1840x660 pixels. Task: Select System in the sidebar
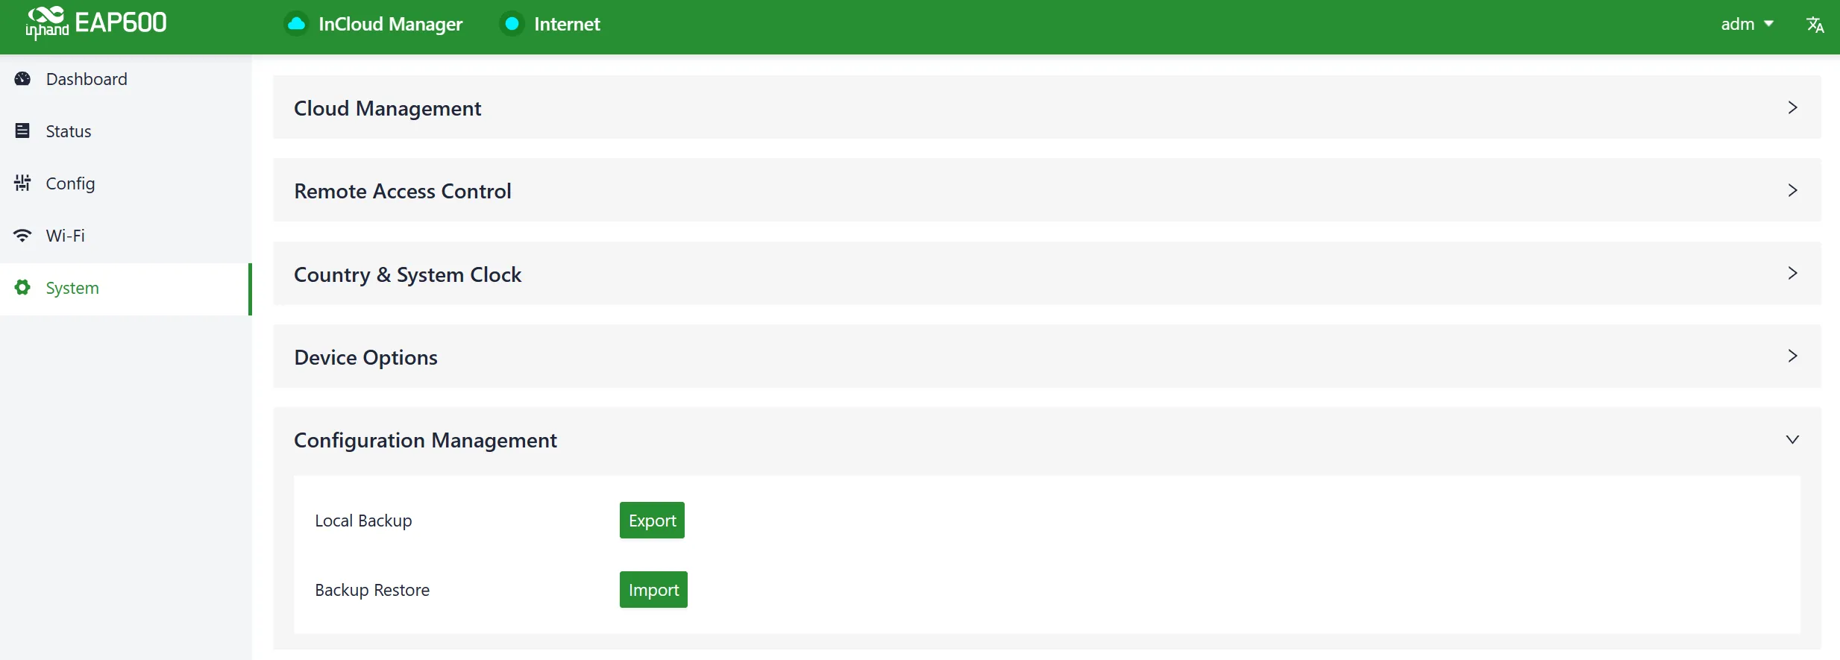click(x=125, y=289)
